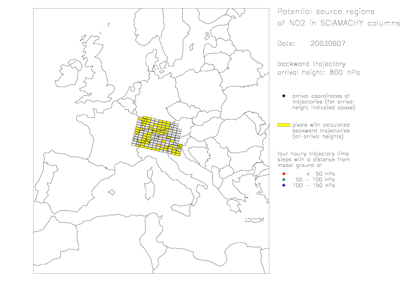Click the legend label '100 - 150 hPa'

click(x=314, y=185)
